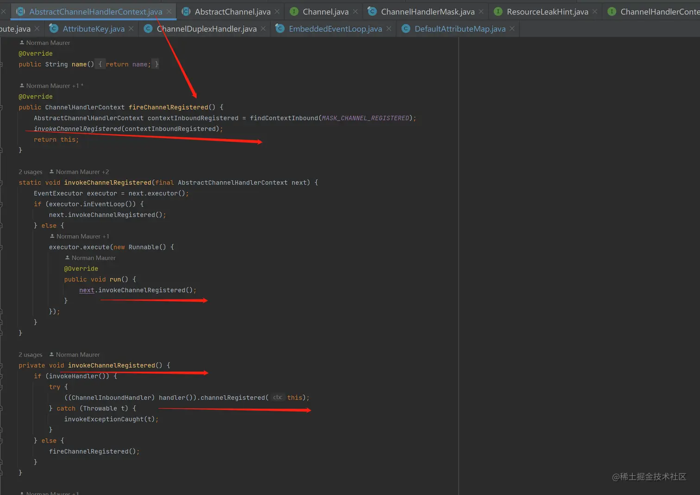Click the ChannelInboundHandler cast
The height and width of the screenshot is (495, 700).
tap(111, 398)
